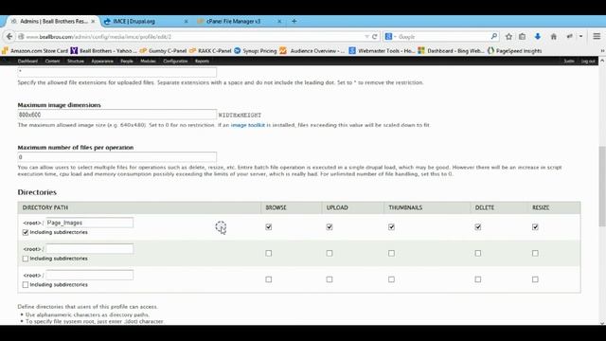Close the cPanel File Manager tab
Image resolution: width=606 pixels, height=341 pixels.
[279, 21]
